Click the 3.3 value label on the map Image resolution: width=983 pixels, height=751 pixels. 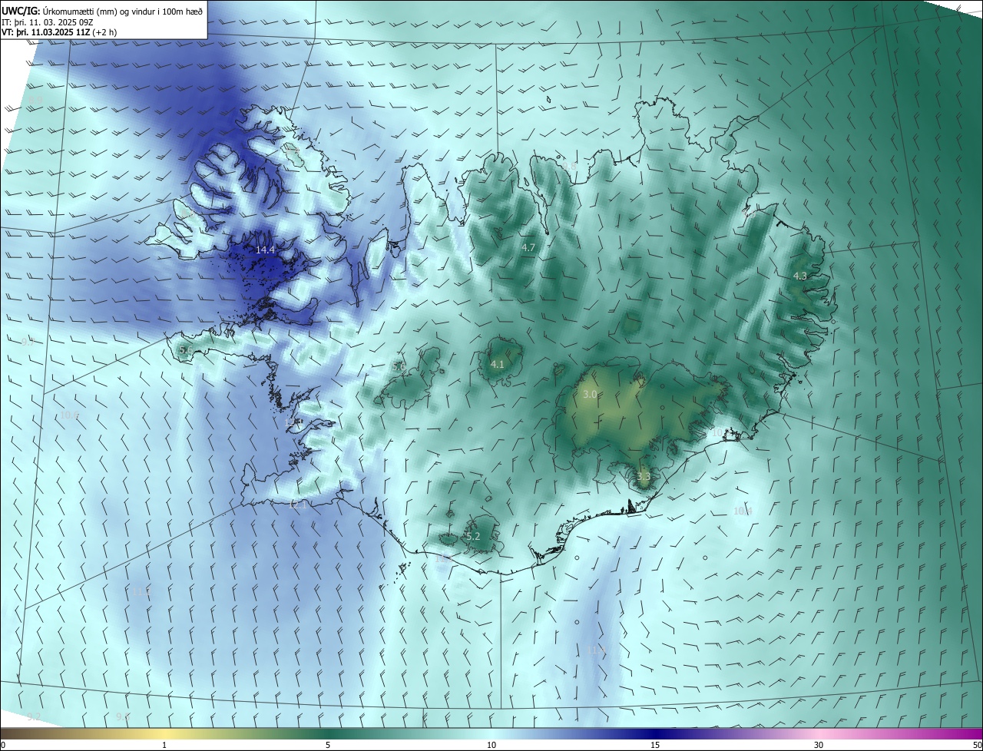click(644, 477)
